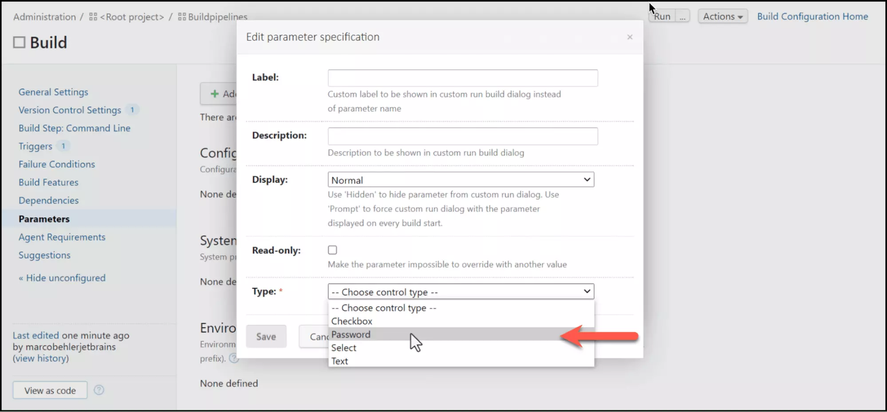The height and width of the screenshot is (412, 887).
Task: Click the help icon beside View as code
Action: point(99,390)
